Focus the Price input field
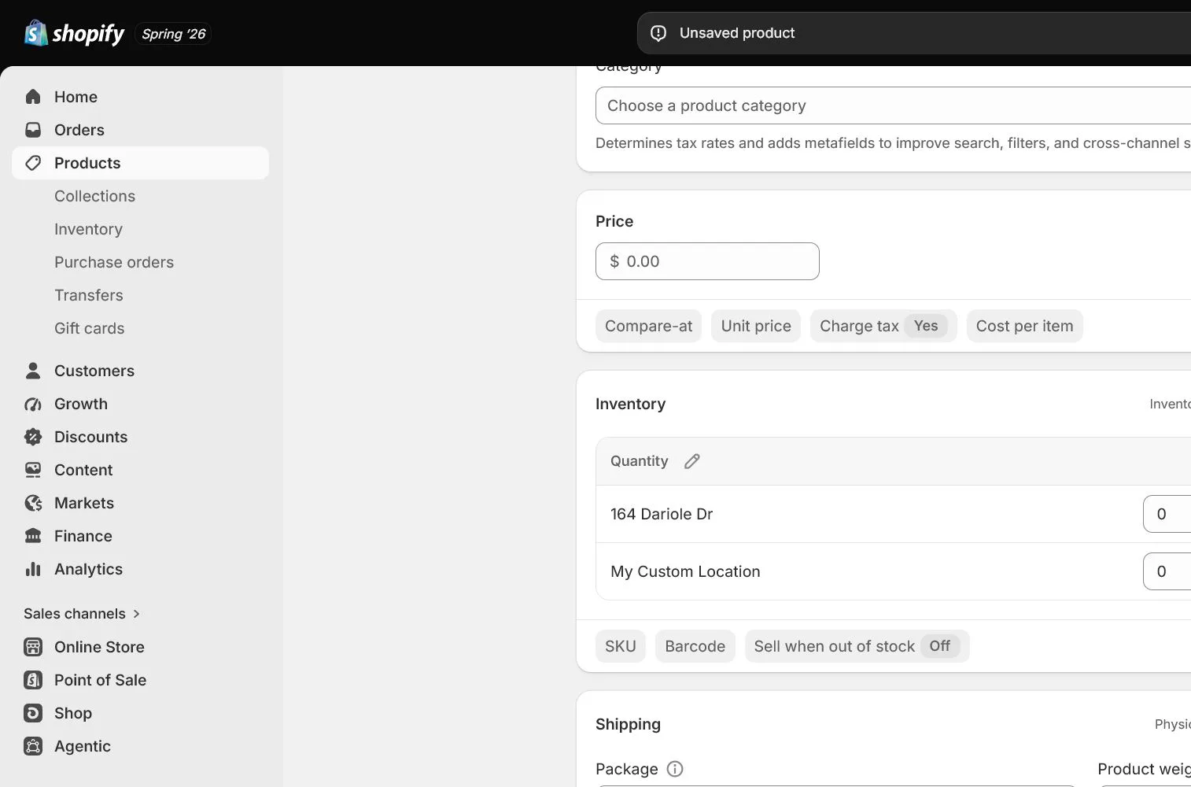This screenshot has width=1191, height=787. pyautogui.click(x=707, y=261)
